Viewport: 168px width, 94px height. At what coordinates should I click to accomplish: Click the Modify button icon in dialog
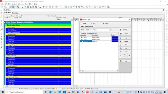coord(120,30)
